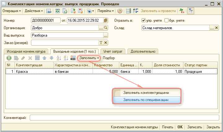Move row up with arrow icon
Viewport: 223px width, 132px height.
coord(45,58)
